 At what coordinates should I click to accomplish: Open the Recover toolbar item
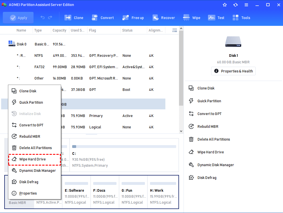pos(164,18)
